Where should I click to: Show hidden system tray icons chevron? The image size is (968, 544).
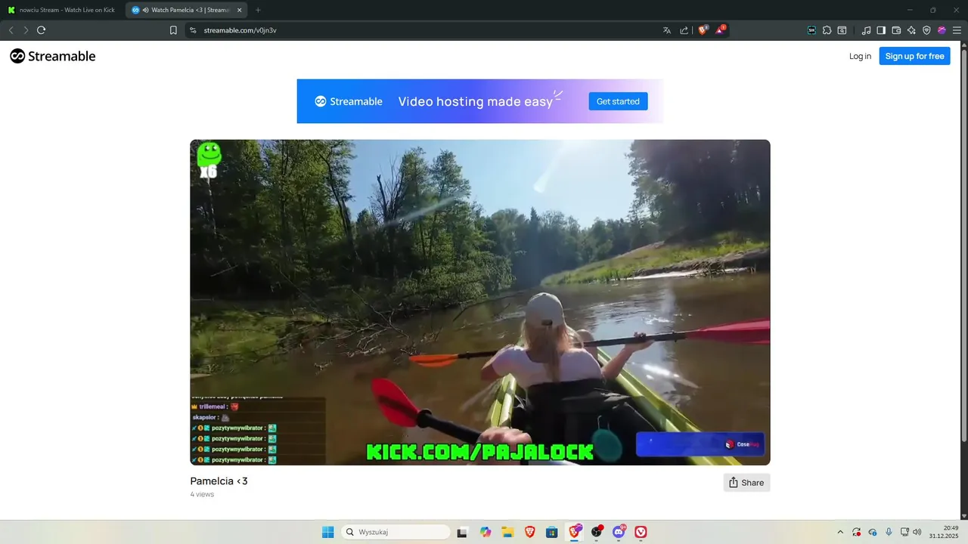[x=840, y=532]
